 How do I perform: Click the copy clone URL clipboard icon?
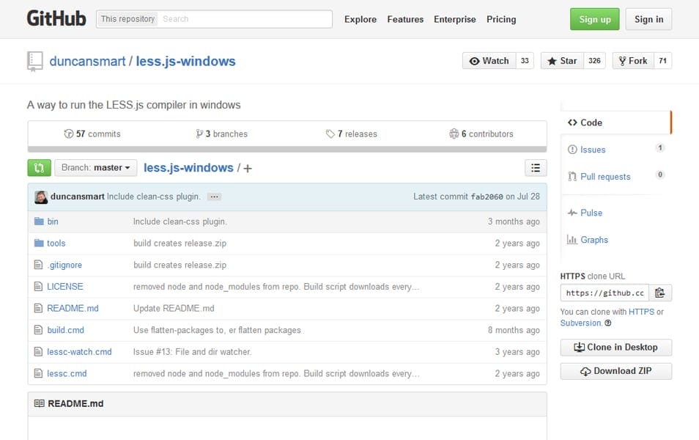click(x=659, y=293)
